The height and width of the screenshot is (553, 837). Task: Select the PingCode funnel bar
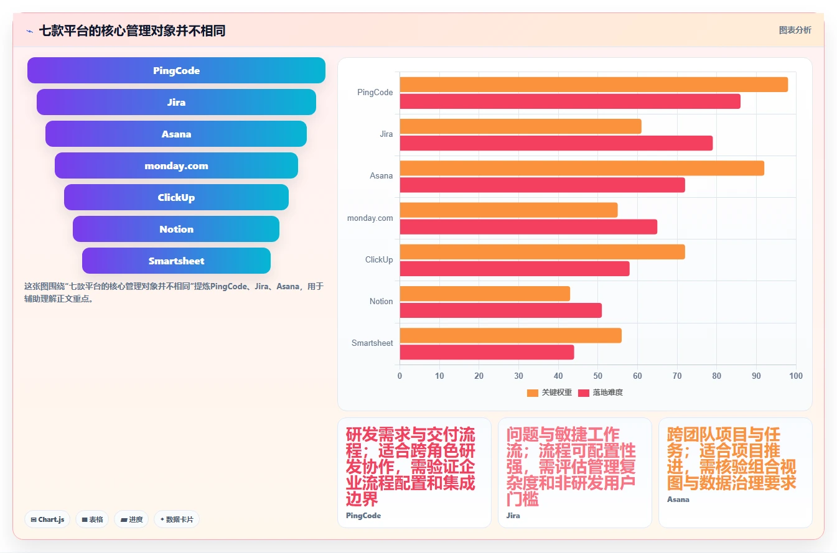point(176,70)
